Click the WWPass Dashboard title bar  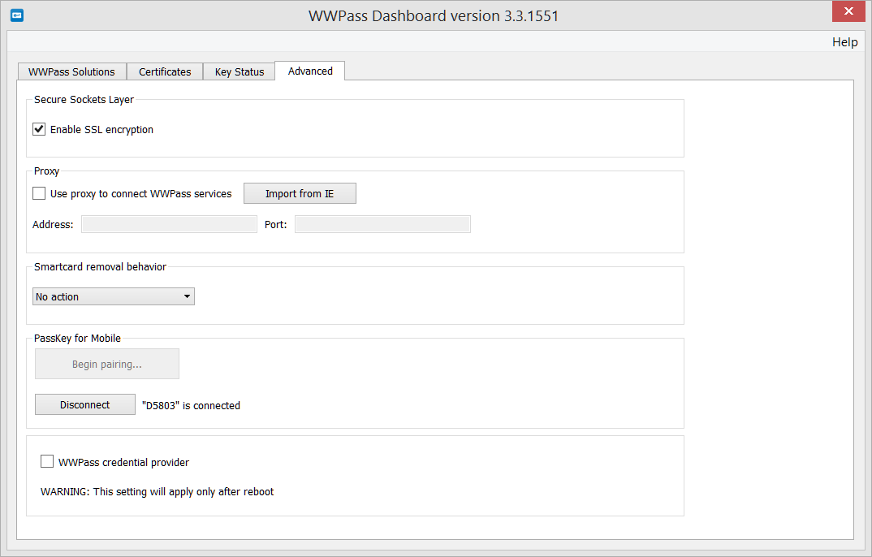click(x=436, y=15)
